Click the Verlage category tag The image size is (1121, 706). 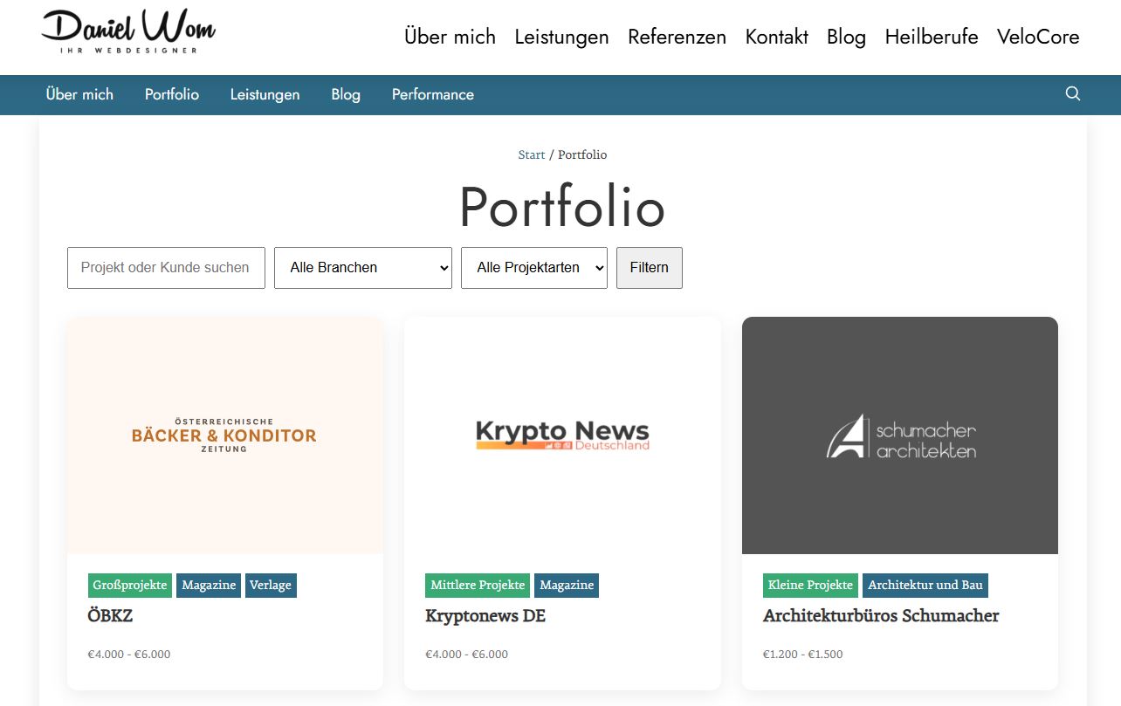coord(271,585)
